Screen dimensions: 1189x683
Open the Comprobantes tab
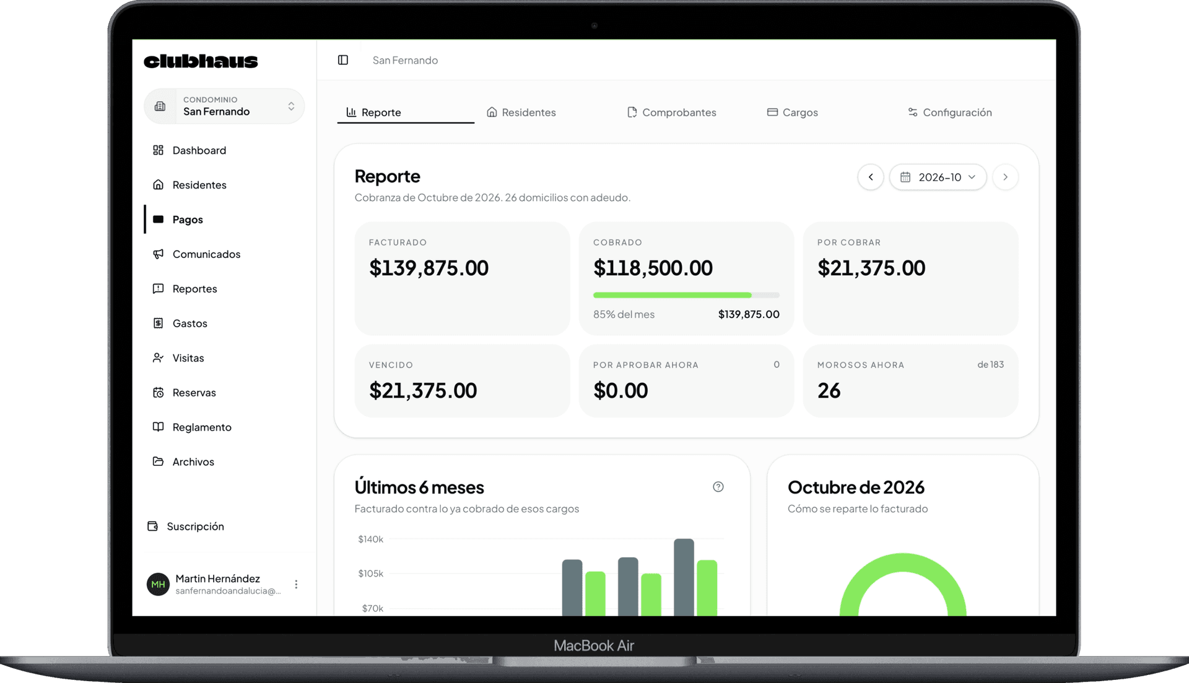672,113
